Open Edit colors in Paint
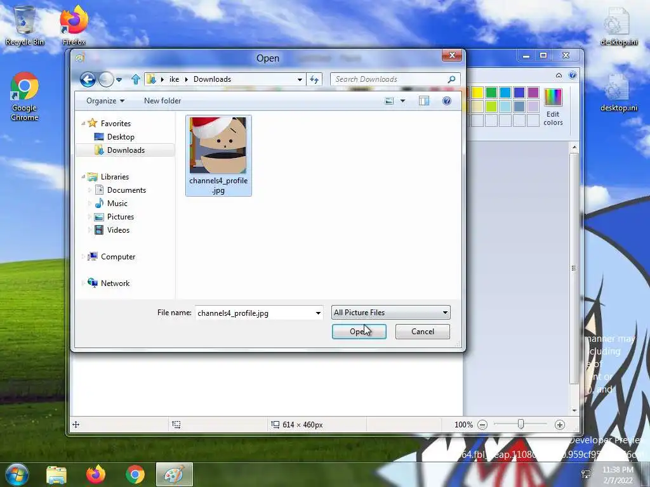This screenshot has height=487, width=650. (x=553, y=107)
